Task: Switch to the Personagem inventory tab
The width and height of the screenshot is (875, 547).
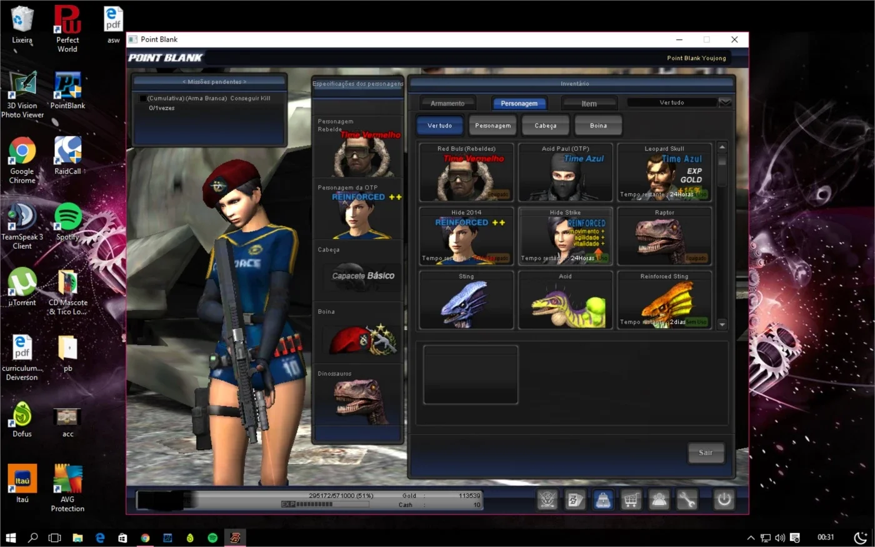Action: [x=519, y=103]
